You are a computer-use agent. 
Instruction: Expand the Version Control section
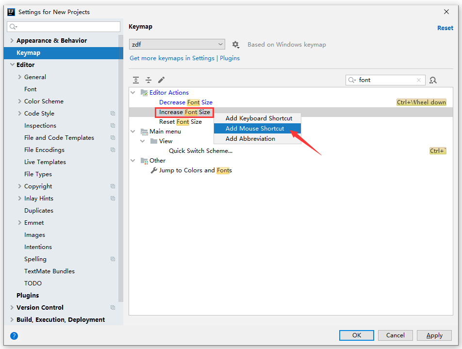coord(12,308)
